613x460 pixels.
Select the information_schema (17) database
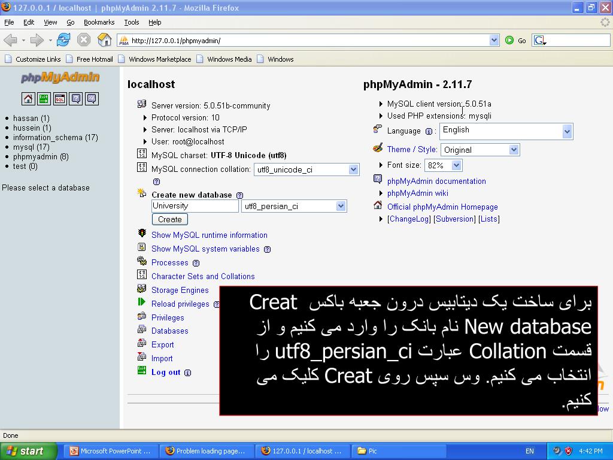pyautogui.click(x=56, y=138)
